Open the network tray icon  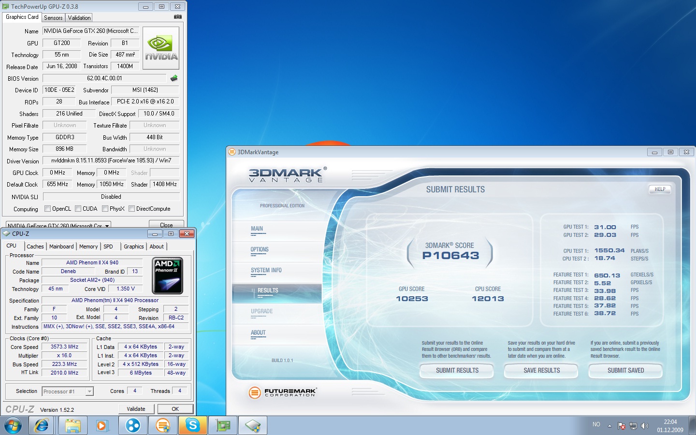633,426
